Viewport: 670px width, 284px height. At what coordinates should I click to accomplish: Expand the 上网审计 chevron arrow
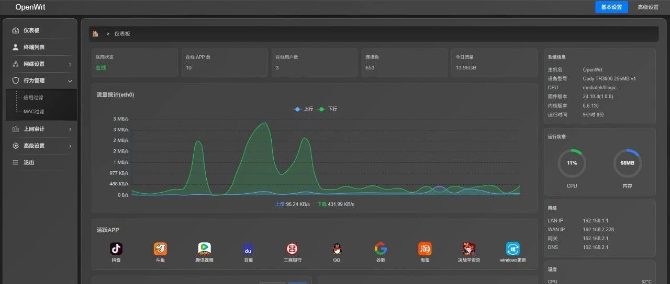pyautogui.click(x=70, y=129)
